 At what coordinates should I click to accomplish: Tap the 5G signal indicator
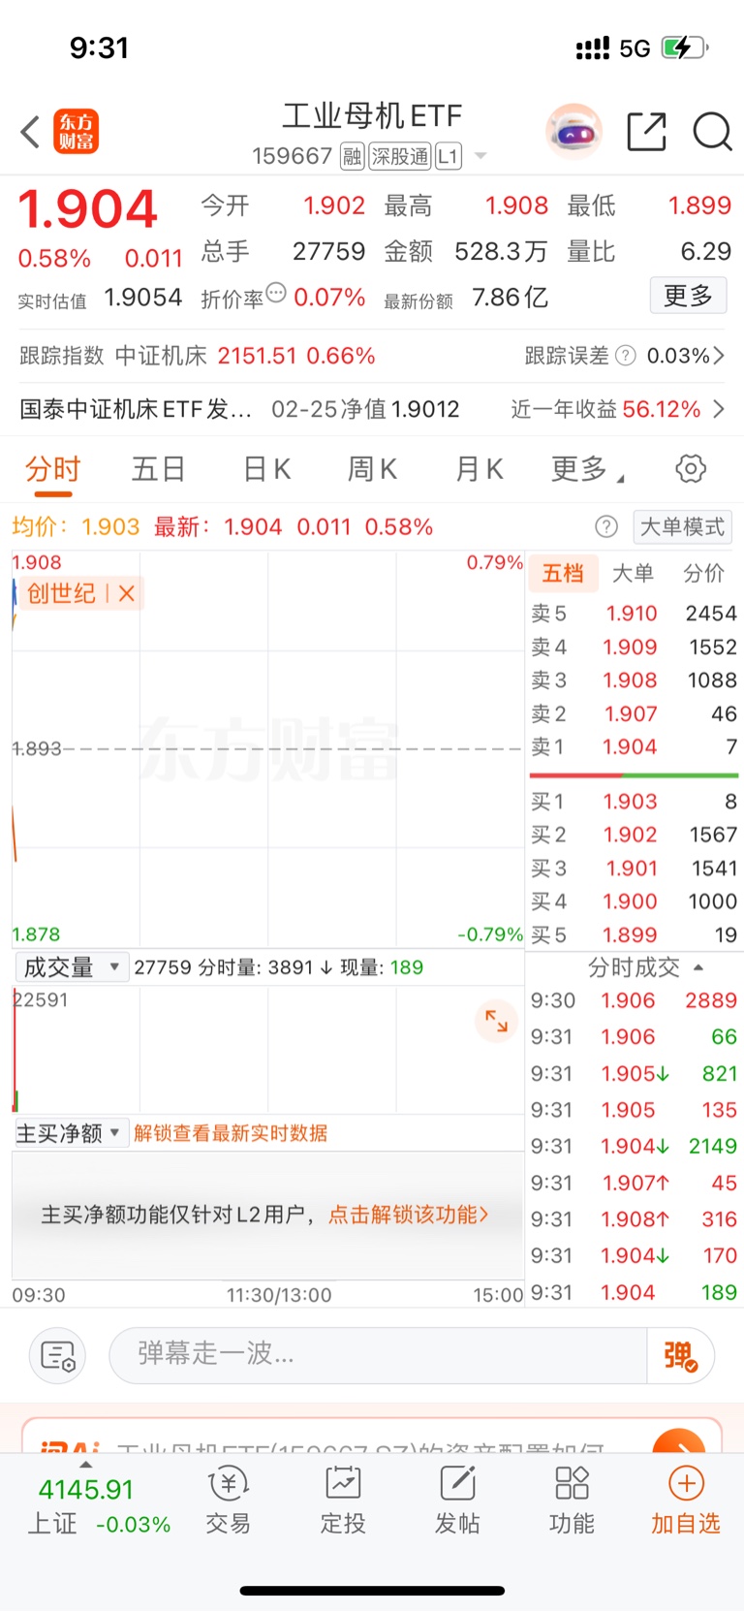(x=635, y=48)
